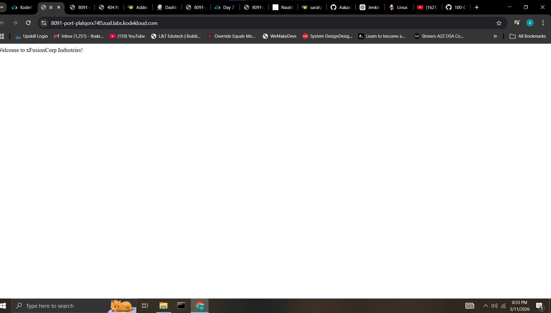Open the L&T Edutech bookmark

pos(176,36)
